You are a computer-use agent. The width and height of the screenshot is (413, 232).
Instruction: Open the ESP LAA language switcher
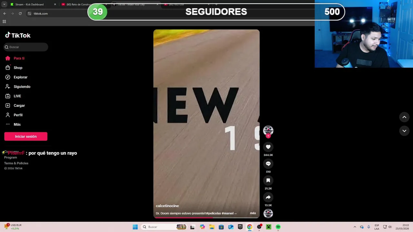[x=377, y=227]
